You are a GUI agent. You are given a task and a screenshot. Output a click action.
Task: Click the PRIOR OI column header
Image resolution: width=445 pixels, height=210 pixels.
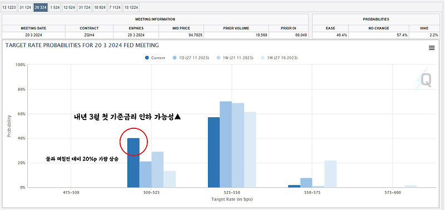[289, 28]
